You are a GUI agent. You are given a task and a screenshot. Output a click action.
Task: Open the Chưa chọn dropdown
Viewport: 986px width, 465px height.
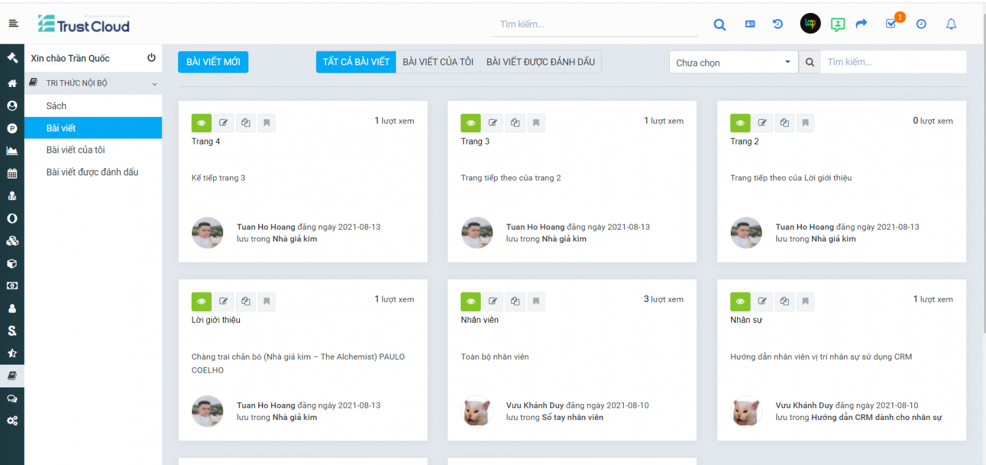click(x=733, y=62)
